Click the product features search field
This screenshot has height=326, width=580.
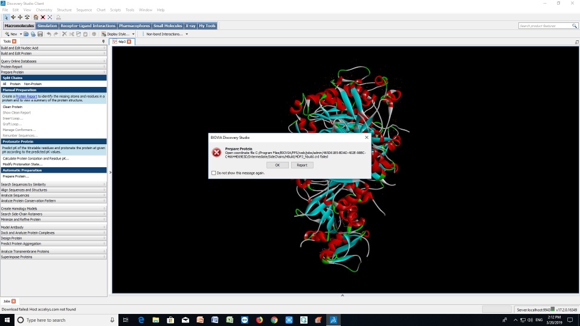pyautogui.click(x=545, y=26)
